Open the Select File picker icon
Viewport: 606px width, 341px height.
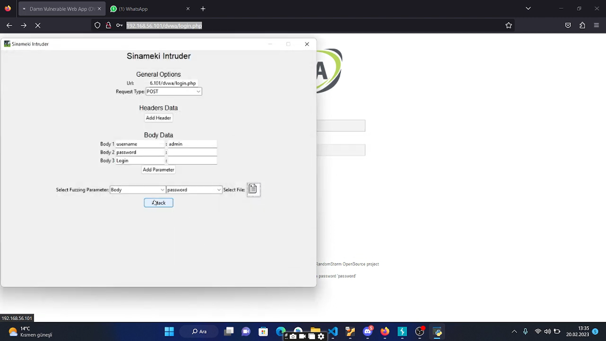click(x=253, y=189)
